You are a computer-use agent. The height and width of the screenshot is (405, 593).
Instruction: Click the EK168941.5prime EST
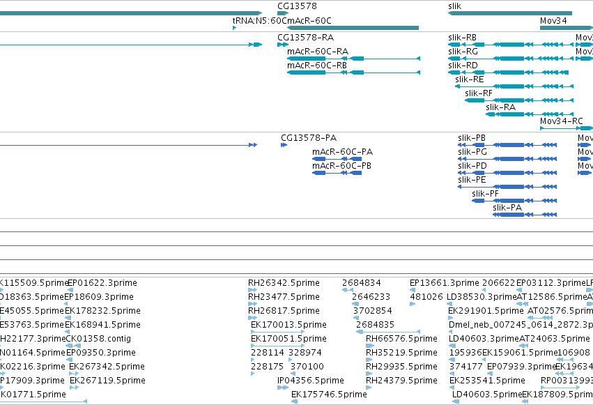coord(67,332)
